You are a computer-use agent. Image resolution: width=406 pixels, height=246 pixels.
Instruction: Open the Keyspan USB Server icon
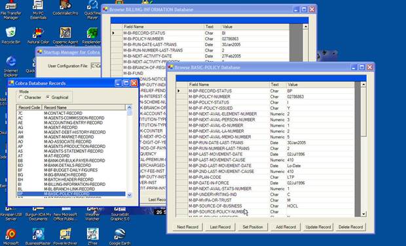click(11, 214)
